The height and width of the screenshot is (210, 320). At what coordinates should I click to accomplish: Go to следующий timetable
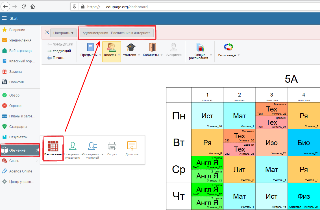tap(62, 51)
